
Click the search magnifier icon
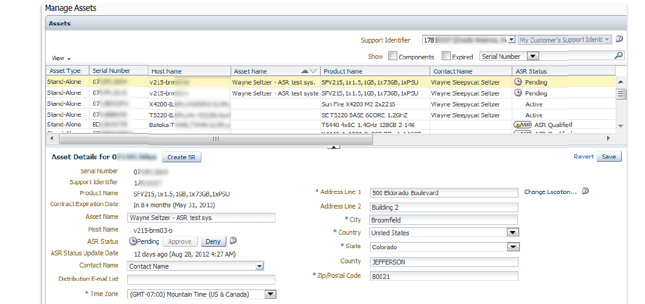[618, 56]
